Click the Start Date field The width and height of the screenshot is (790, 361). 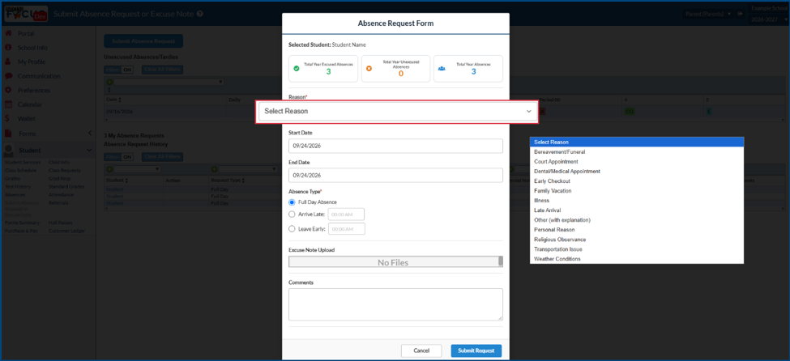coord(395,146)
